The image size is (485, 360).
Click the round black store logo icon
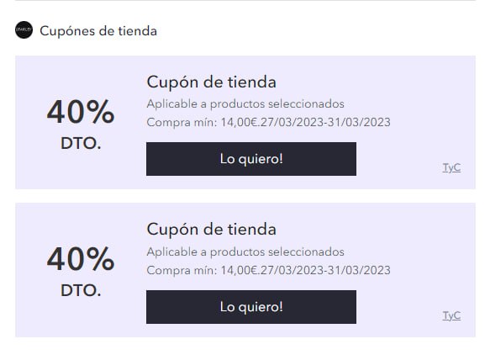coord(24,30)
